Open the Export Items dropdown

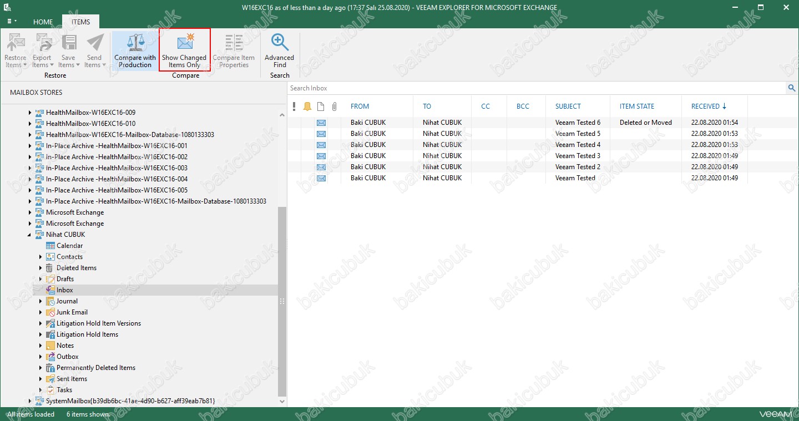(x=42, y=50)
